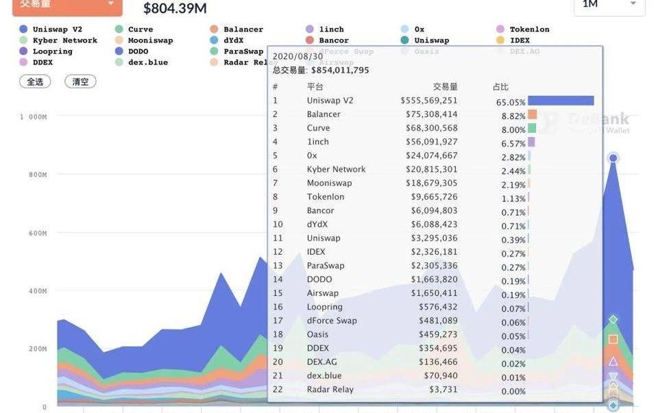Viewport: 658px width, 413px height.
Task: Click the blue Uniswap V2 percentage bar
Action: (x=561, y=101)
